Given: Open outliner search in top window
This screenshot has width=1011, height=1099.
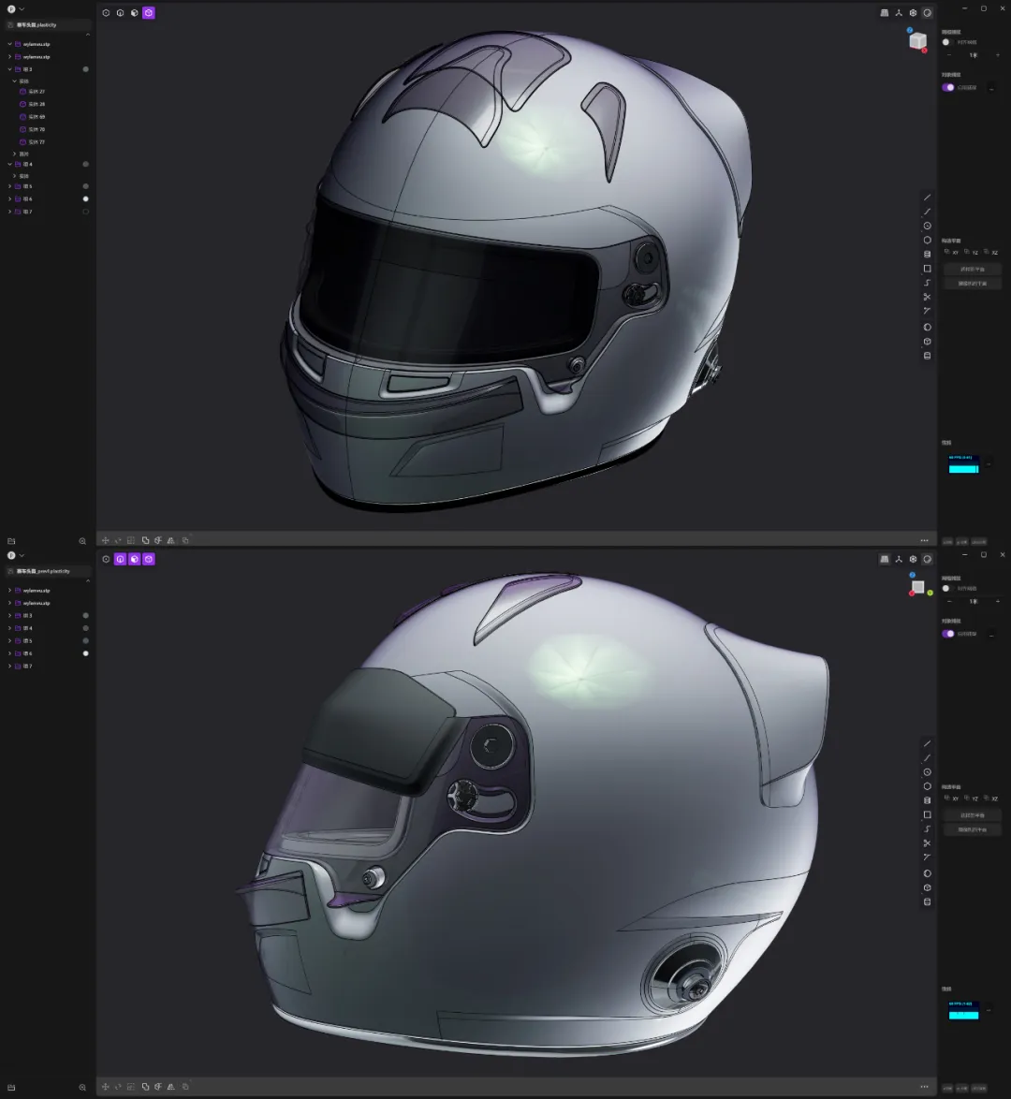Looking at the screenshot, I should (x=82, y=541).
